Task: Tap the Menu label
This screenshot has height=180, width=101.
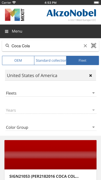Action: tap(17, 31)
